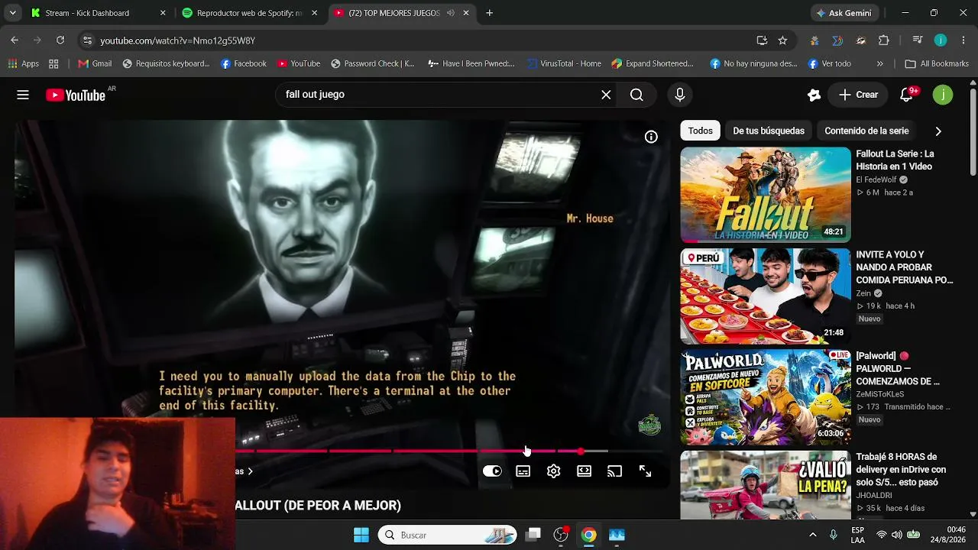978x550 pixels.
Task: Open Fallout La Serie video thumbnail
Action: click(x=766, y=195)
